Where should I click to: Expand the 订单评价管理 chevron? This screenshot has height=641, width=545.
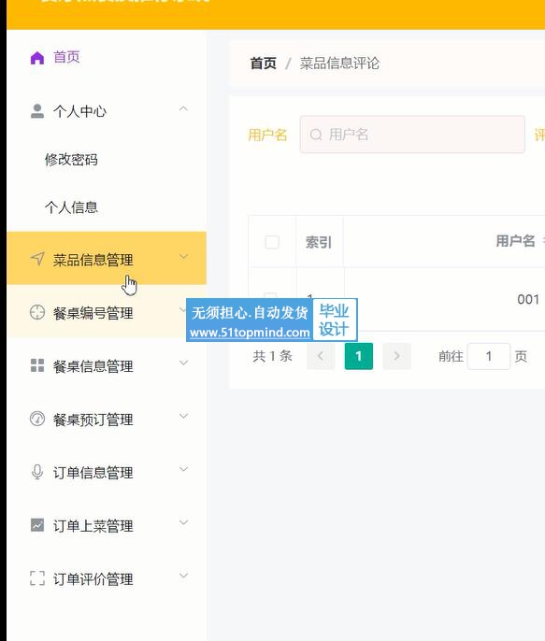(x=183, y=576)
